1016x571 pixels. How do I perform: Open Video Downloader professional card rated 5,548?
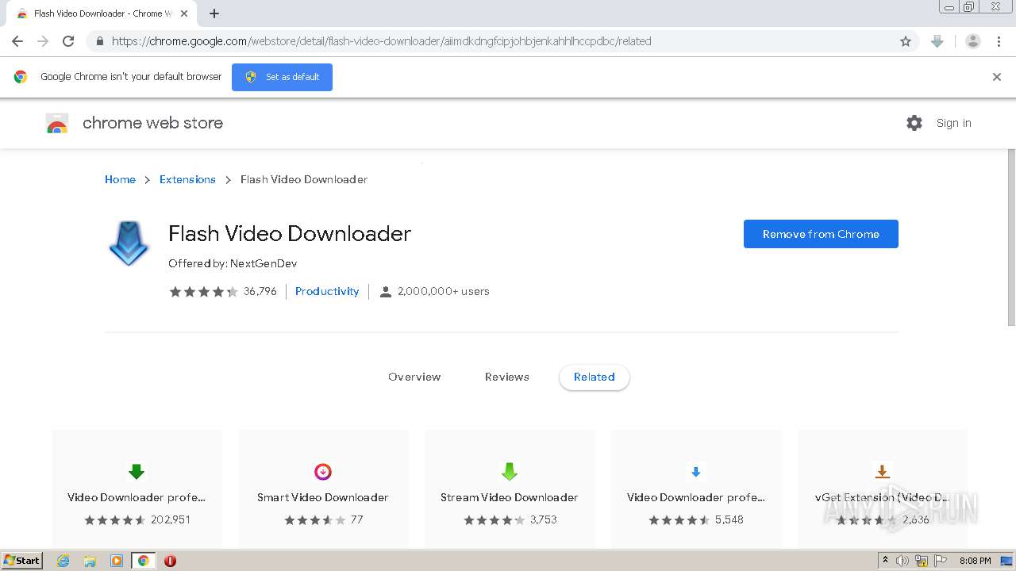coord(696,490)
